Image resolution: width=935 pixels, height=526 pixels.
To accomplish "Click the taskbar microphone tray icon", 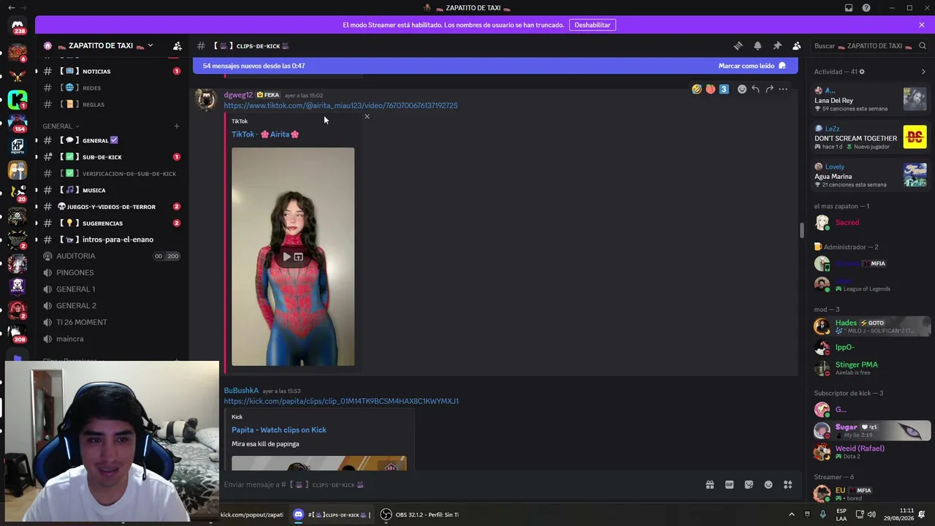I will (823, 514).
